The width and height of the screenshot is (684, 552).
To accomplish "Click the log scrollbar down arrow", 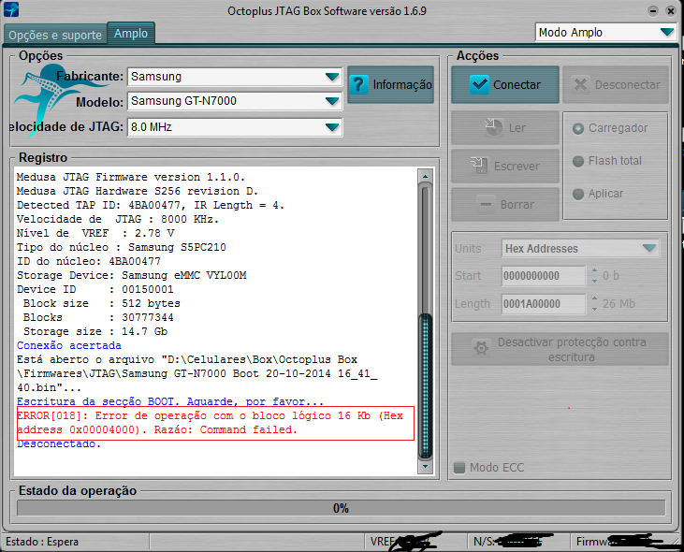I will pyautogui.click(x=425, y=467).
